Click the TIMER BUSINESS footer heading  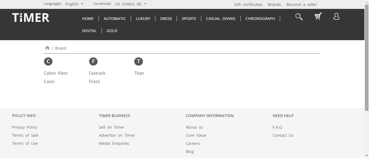[114, 116]
